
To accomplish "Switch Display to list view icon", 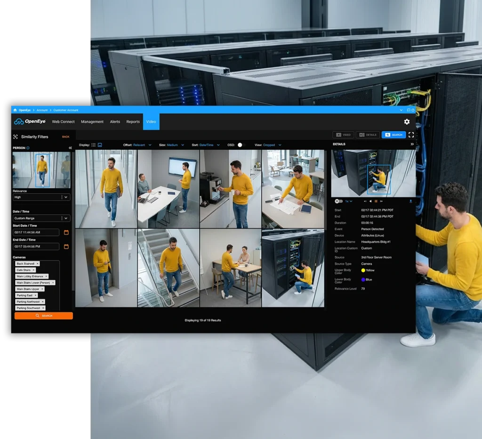I will coord(94,145).
